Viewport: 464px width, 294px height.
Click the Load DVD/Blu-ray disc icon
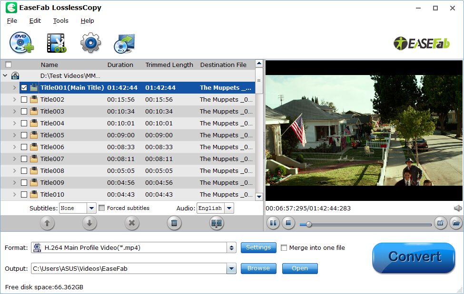point(21,43)
